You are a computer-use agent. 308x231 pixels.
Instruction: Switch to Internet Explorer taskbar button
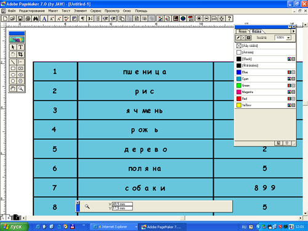pos(113,227)
